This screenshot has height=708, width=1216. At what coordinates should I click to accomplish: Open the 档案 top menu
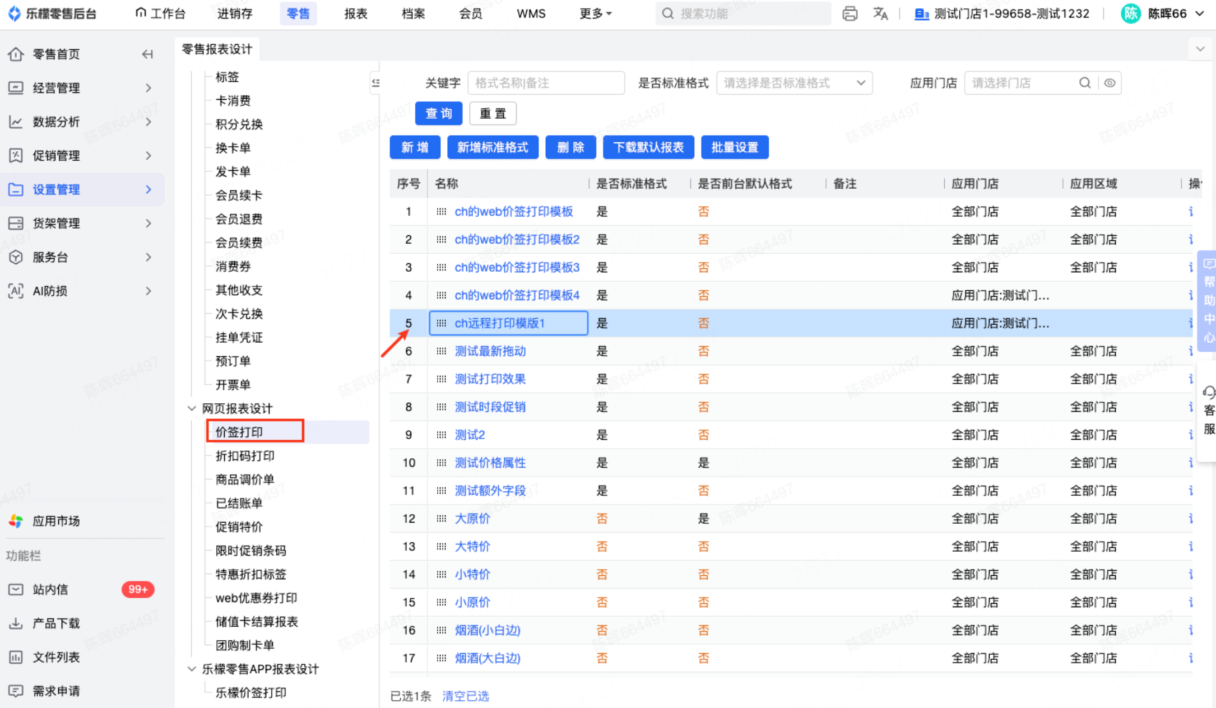(x=414, y=13)
